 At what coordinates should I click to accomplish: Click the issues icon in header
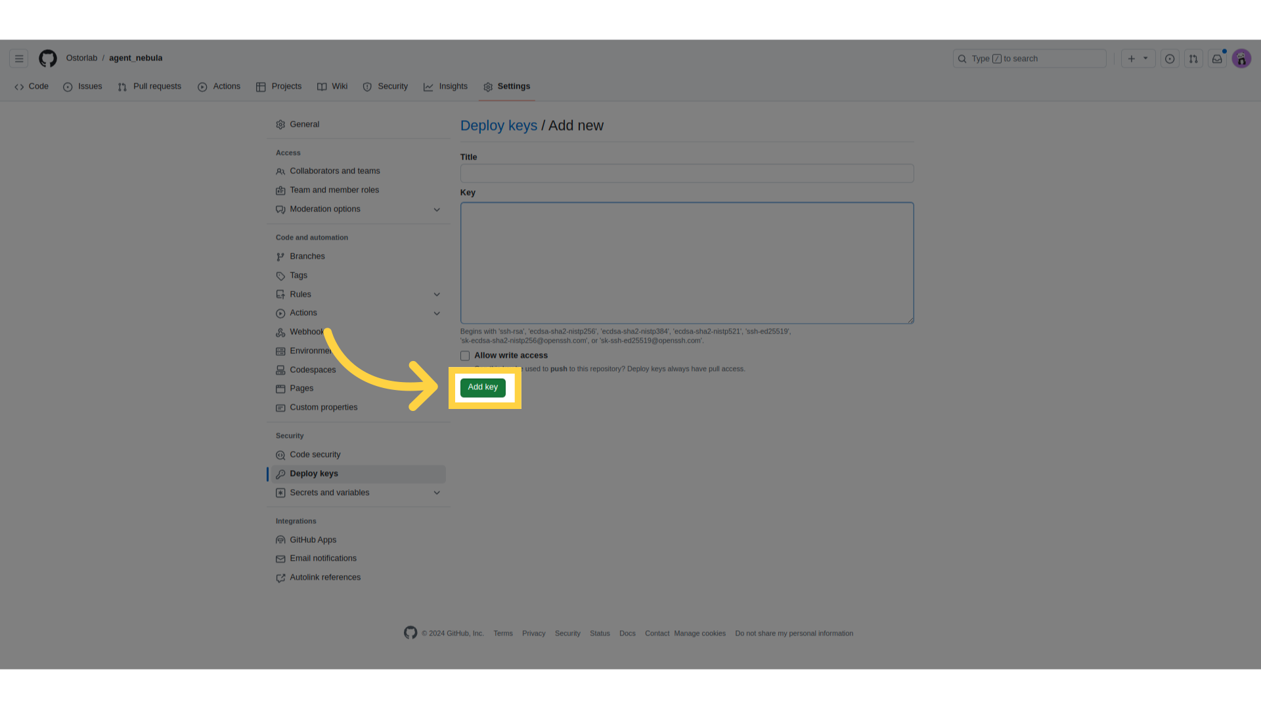click(1170, 59)
